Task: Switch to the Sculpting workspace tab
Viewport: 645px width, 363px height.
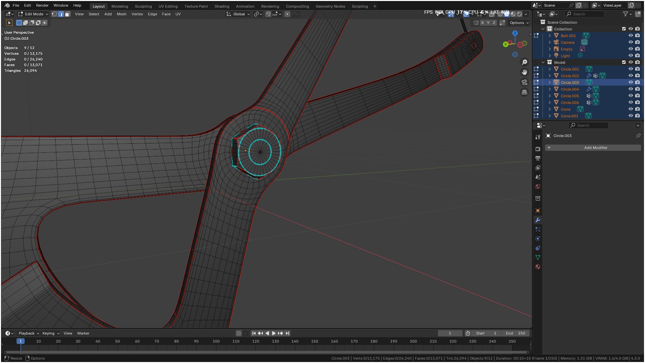Action: [x=143, y=6]
